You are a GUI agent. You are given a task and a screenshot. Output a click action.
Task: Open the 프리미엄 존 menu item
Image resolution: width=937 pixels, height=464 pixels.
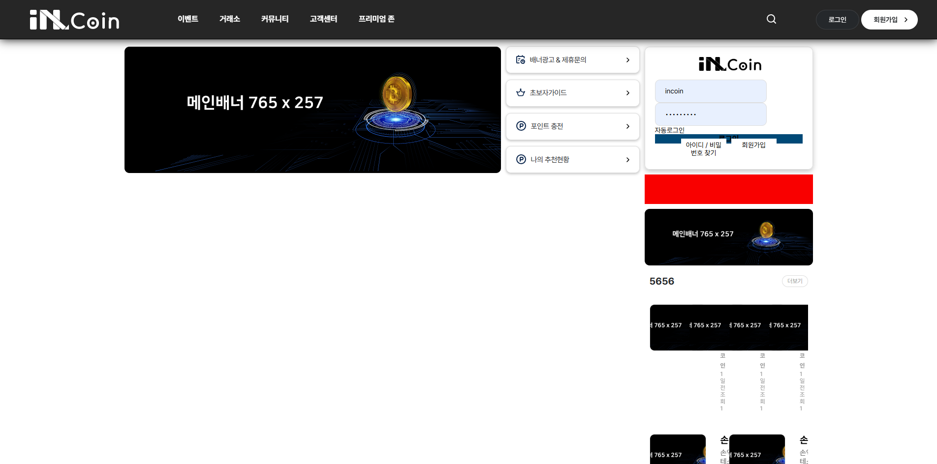[x=376, y=19]
